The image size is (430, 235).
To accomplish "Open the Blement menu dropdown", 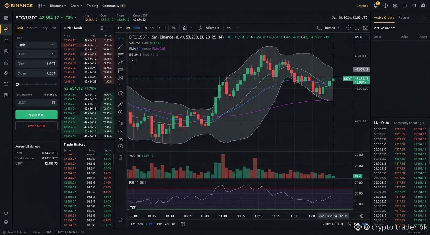I will [58, 6].
